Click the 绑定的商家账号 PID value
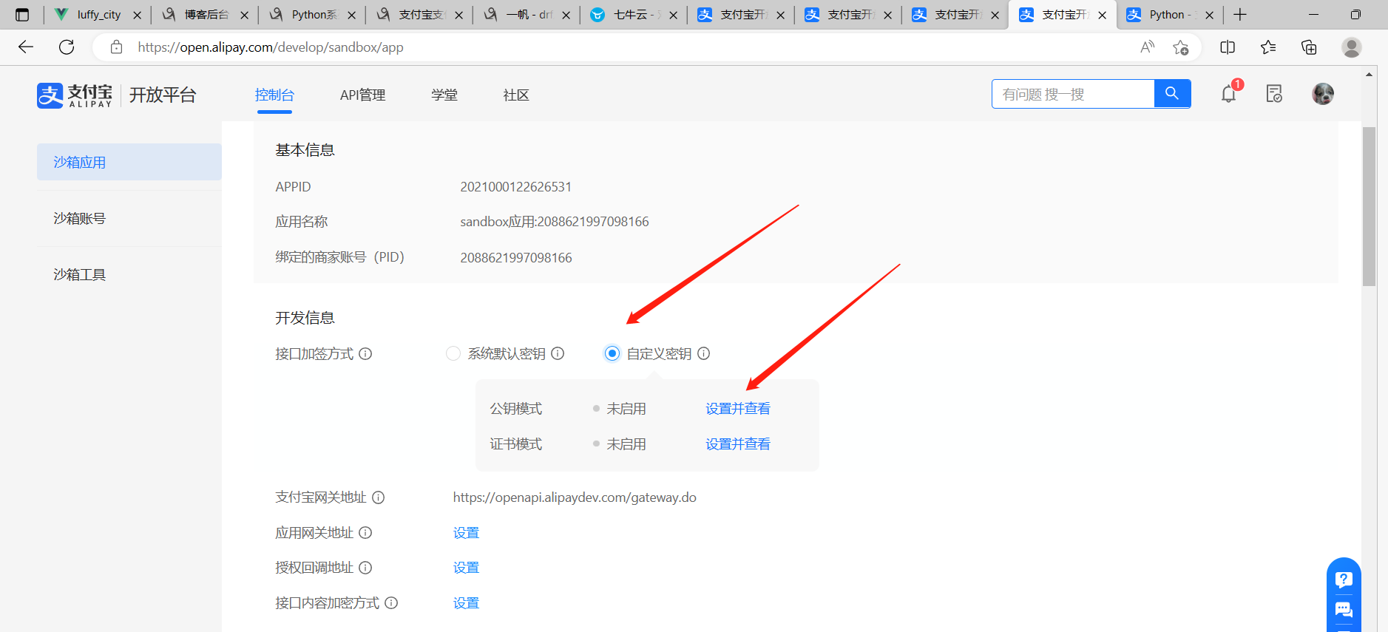The height and width of the screenshot is (632, 1388). point(516,258)
